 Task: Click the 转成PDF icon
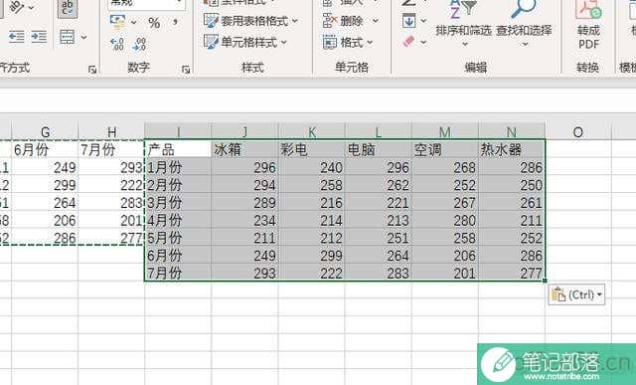click(x=588, y=24)
